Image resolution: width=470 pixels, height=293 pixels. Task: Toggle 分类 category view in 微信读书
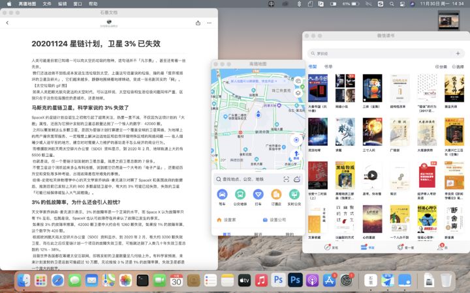click(x=441, y=66)
